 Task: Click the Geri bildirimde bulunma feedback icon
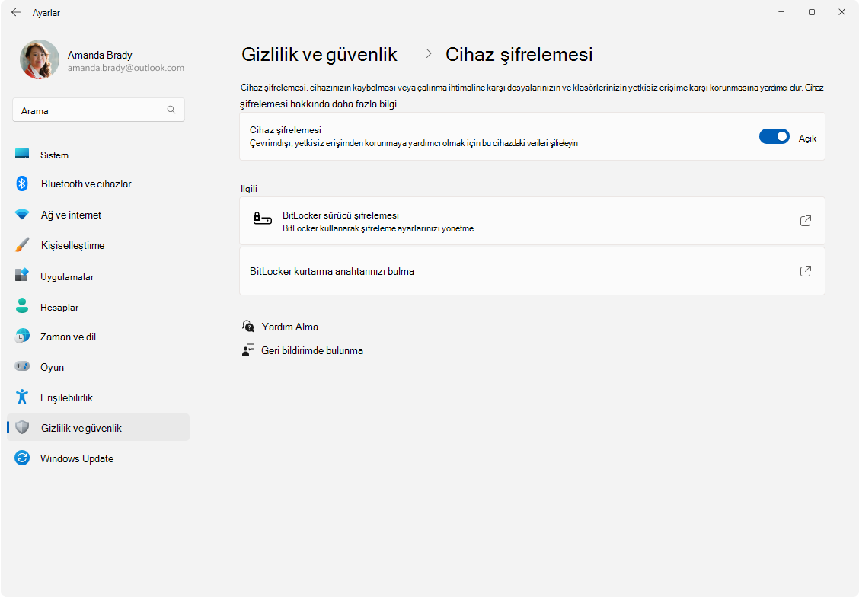(x=248, y=350)
